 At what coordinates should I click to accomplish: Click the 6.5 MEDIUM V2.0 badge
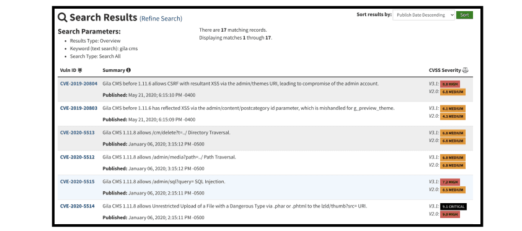(453, 190)
